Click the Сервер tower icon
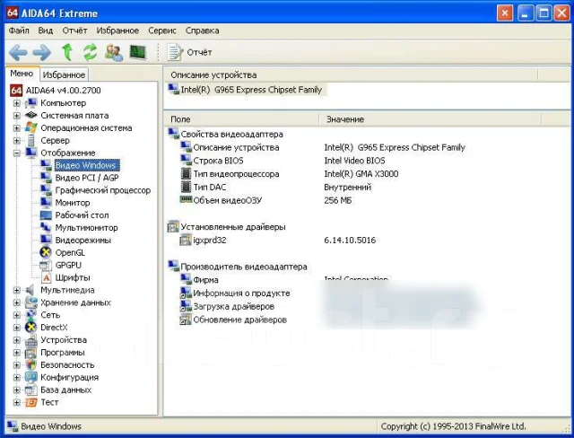Viewport: 574px width, 438px height. (31, 140)
